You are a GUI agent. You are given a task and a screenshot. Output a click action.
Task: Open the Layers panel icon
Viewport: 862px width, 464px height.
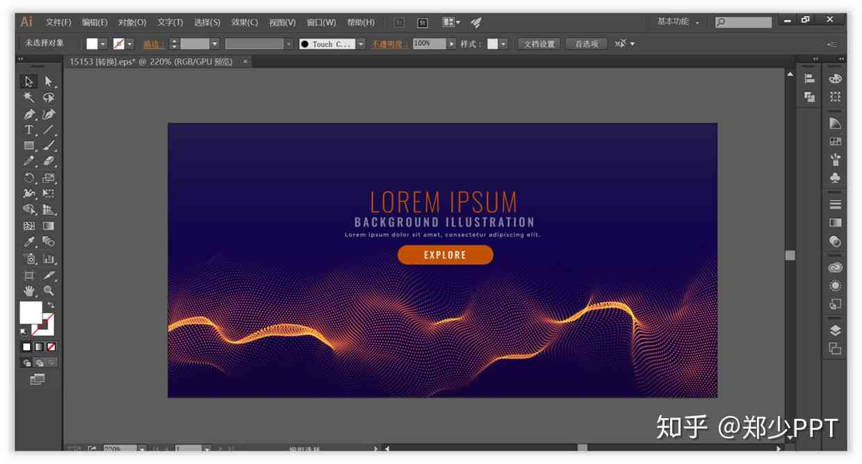[x=835, y=331]
